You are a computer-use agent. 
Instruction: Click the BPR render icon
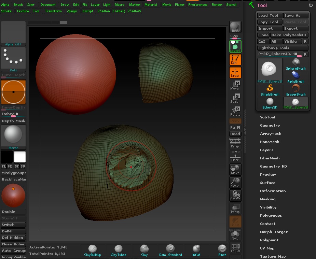click(x=235, y=27)
